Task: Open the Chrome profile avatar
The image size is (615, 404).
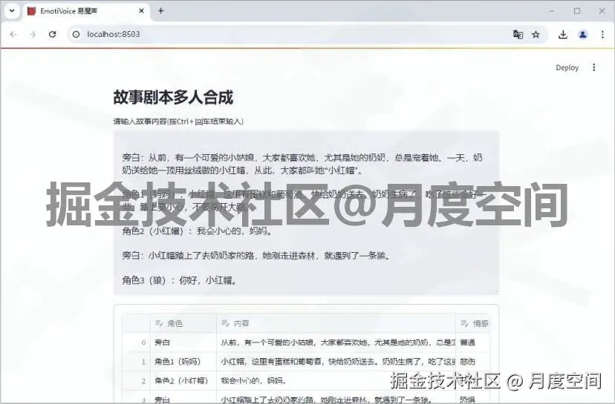Action: point(583,34)
